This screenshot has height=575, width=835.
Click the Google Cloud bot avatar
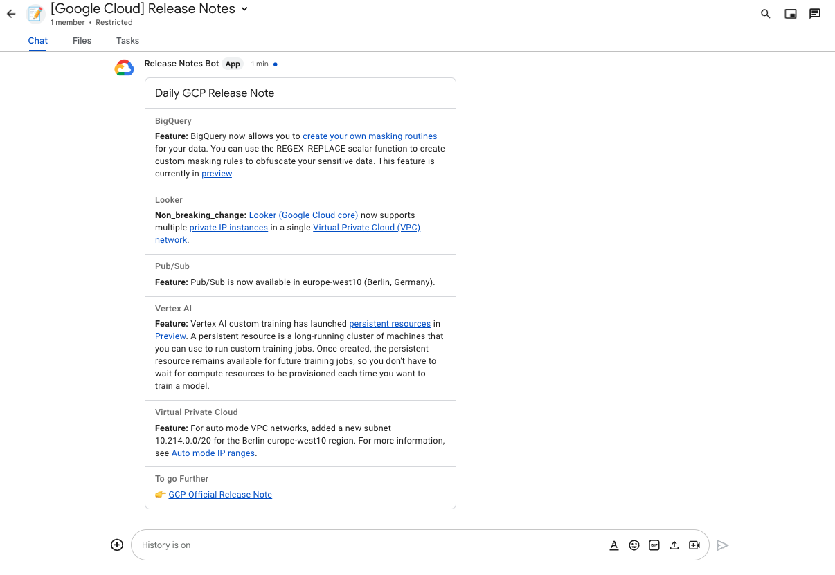(124, 68)
